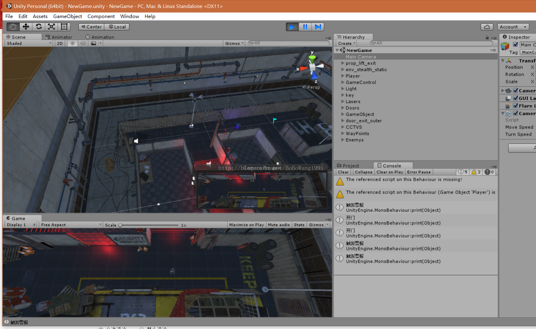
Task: Select the Player missing script warning
Action: (x=416, y=194)
